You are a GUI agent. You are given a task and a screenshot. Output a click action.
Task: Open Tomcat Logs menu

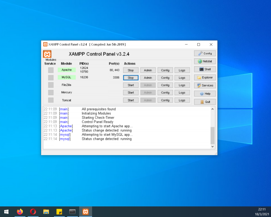point(182,100)
